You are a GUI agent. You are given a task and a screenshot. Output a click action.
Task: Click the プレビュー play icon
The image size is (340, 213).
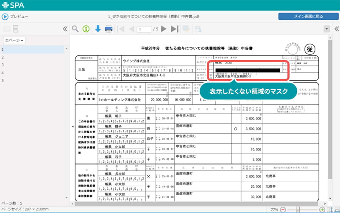pos(5,16)
